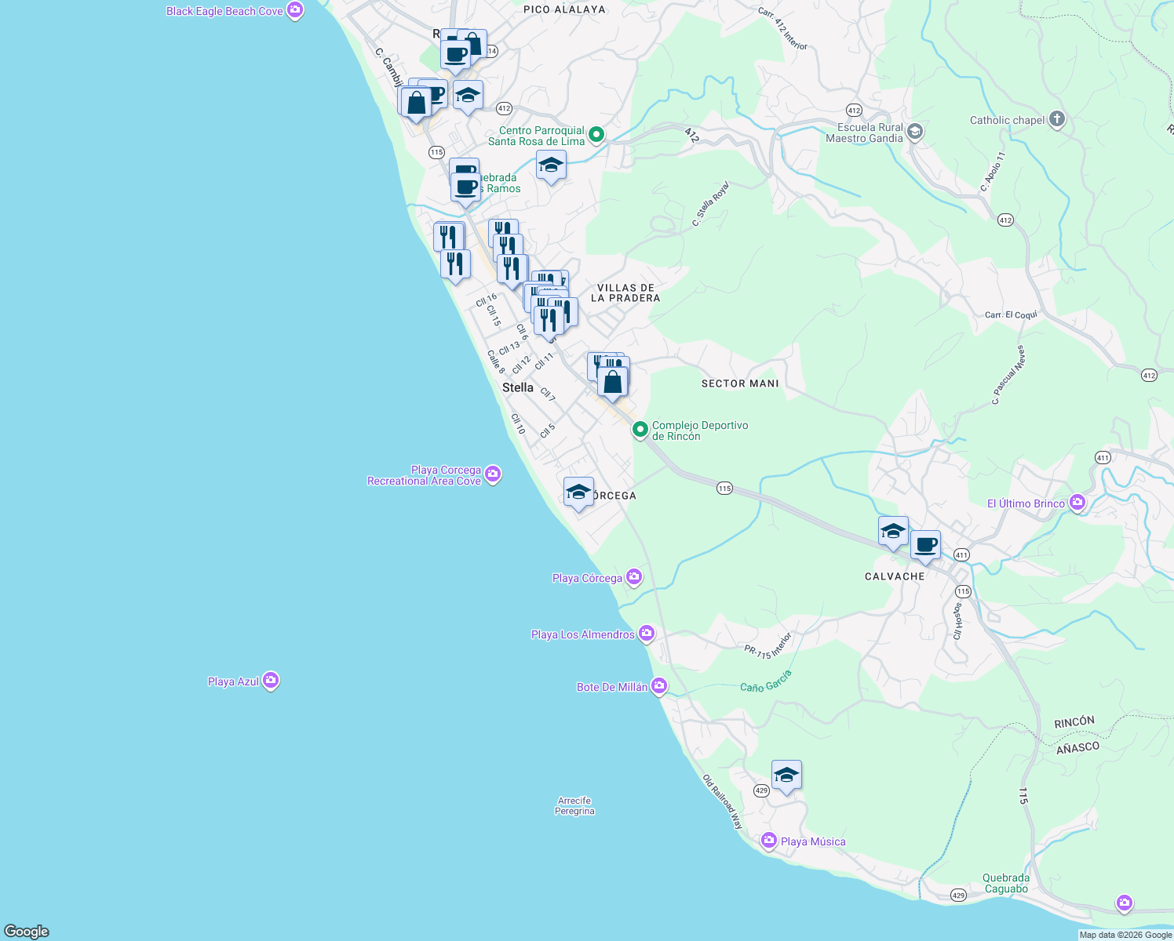This screenshot has width=1174, height=941.
Task: Select the photo marker near El Último Brinco
Action: [1077, 502]
